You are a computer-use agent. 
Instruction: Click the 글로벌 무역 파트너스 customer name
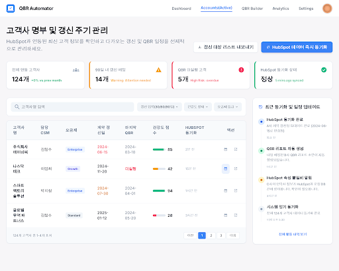[19, 215]
